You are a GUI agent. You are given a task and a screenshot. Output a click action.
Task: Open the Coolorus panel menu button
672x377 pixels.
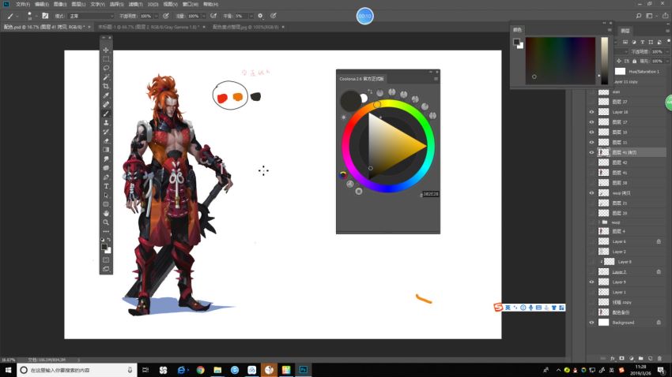436,79
